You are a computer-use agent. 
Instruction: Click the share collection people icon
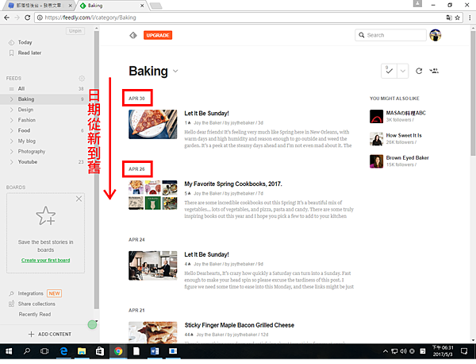434,71
